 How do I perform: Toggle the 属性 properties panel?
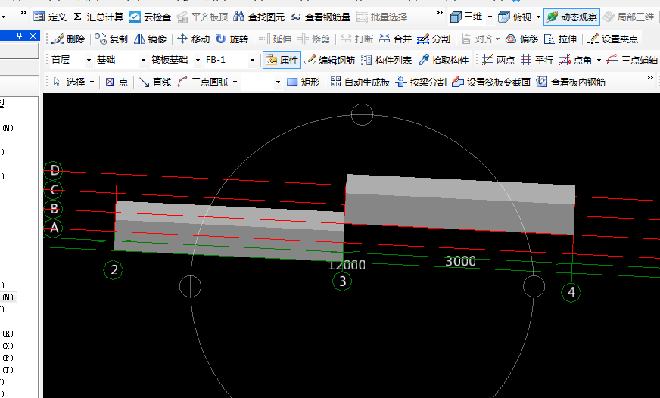(x=282, y=61)
